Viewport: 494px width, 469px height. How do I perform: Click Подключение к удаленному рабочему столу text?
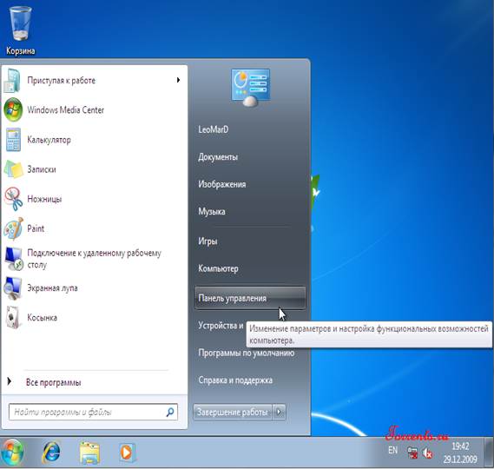click(x=94, y=259)
